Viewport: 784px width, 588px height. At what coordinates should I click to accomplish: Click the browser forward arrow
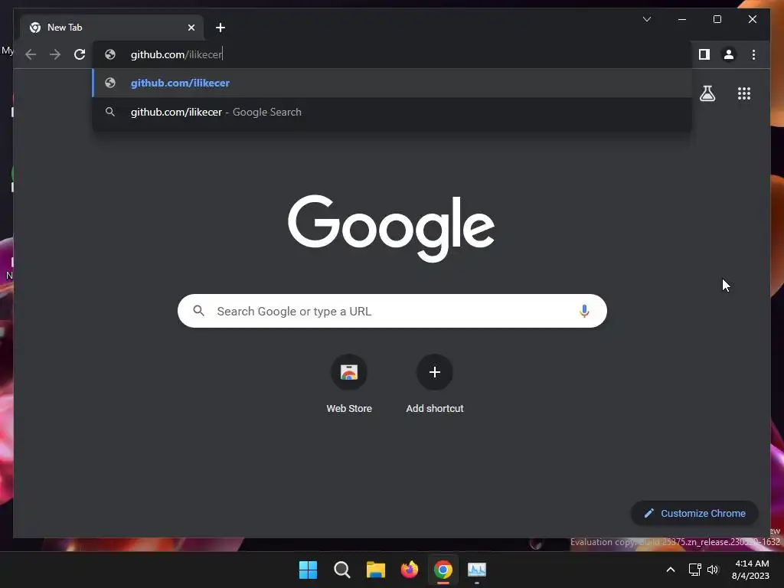[55, 54]
